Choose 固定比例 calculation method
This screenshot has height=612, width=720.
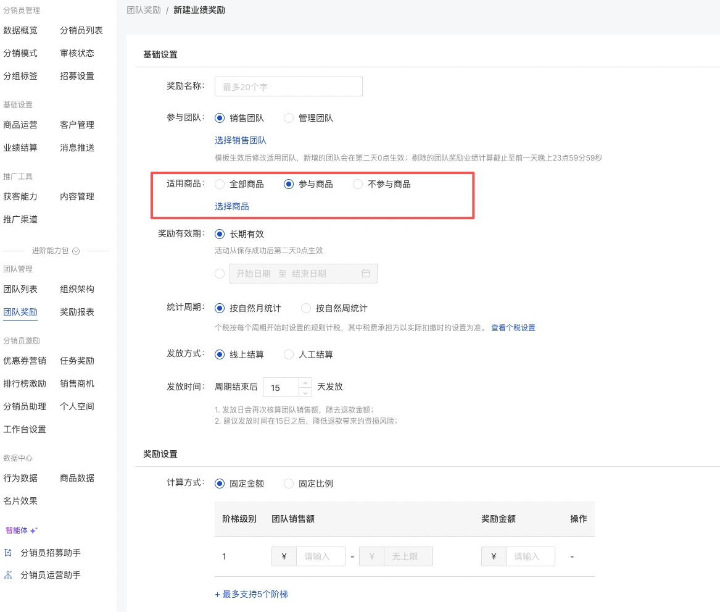(x=289, y=484)
